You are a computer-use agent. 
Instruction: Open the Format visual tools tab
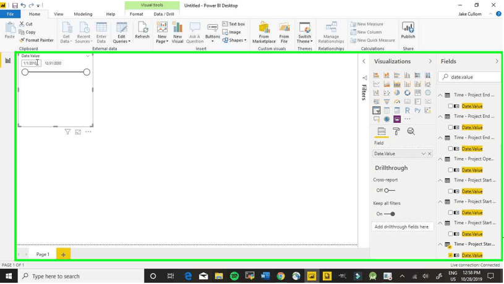pyautogui.click(x=136, y=14)
